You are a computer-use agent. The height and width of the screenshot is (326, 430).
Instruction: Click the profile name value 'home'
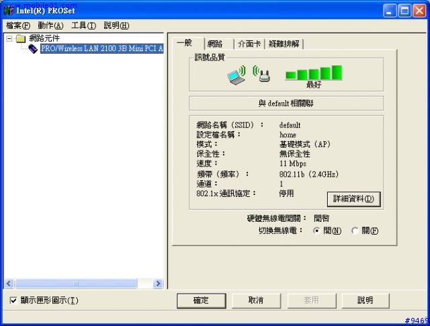(x=288, y=134)
